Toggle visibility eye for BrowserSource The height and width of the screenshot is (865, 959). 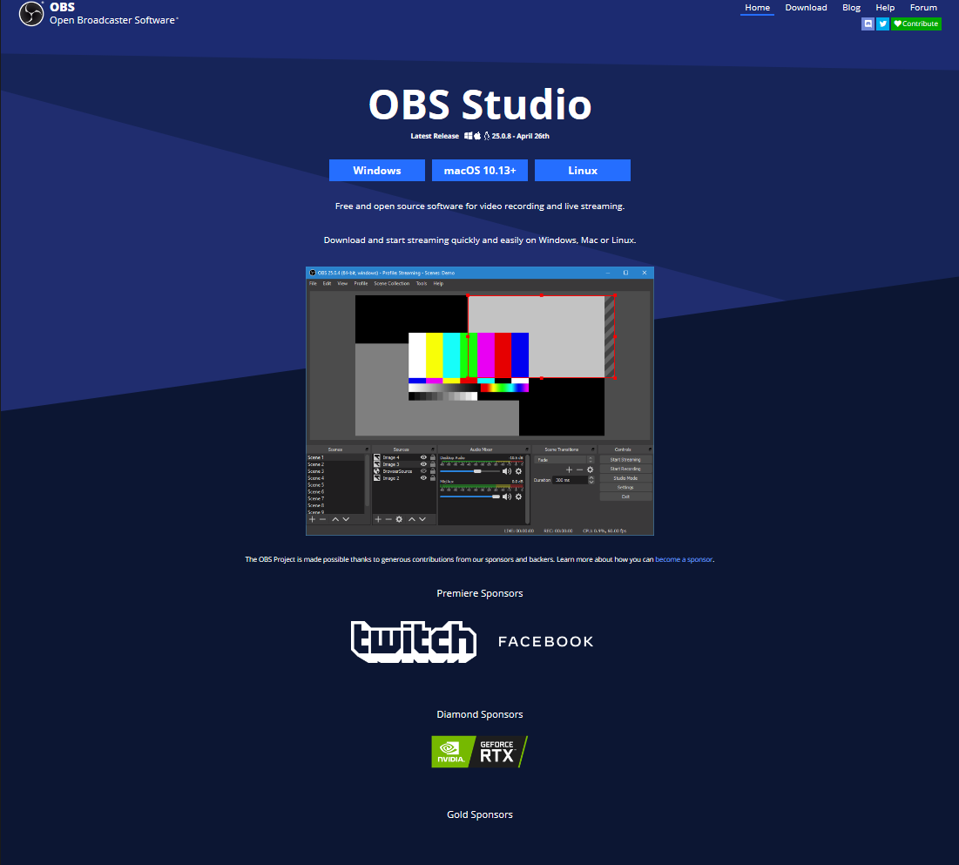pyautogui.click(x=423, y=471)
